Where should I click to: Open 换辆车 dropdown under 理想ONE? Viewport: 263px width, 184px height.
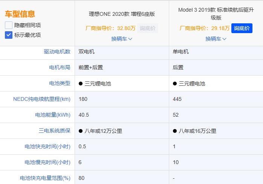click(122, 39)
